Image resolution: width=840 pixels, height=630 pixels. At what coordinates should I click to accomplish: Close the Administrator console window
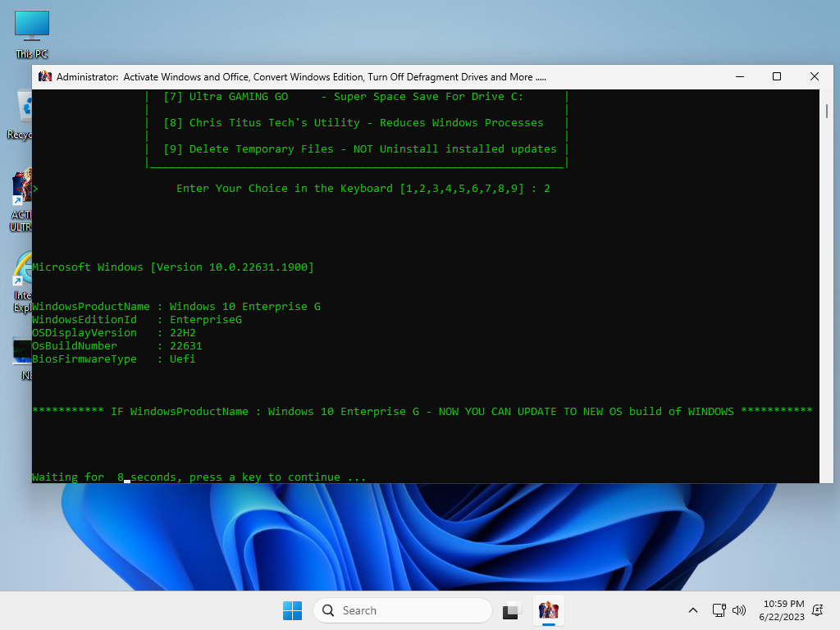pyautogui.click(x=815, y=76)
